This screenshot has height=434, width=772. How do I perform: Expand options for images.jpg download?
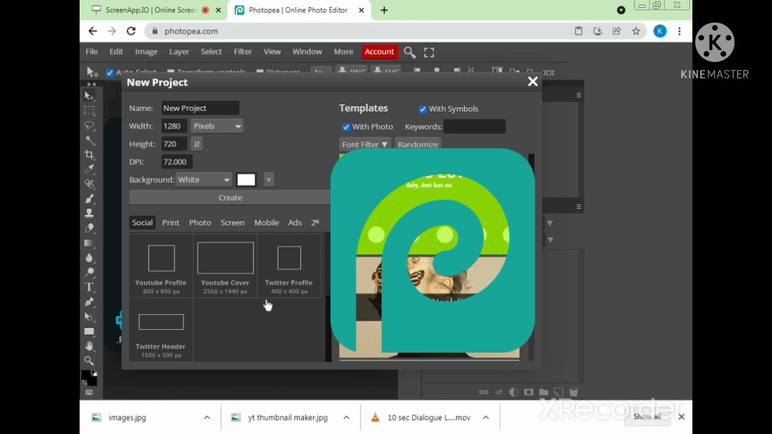[x=207, y=417]
